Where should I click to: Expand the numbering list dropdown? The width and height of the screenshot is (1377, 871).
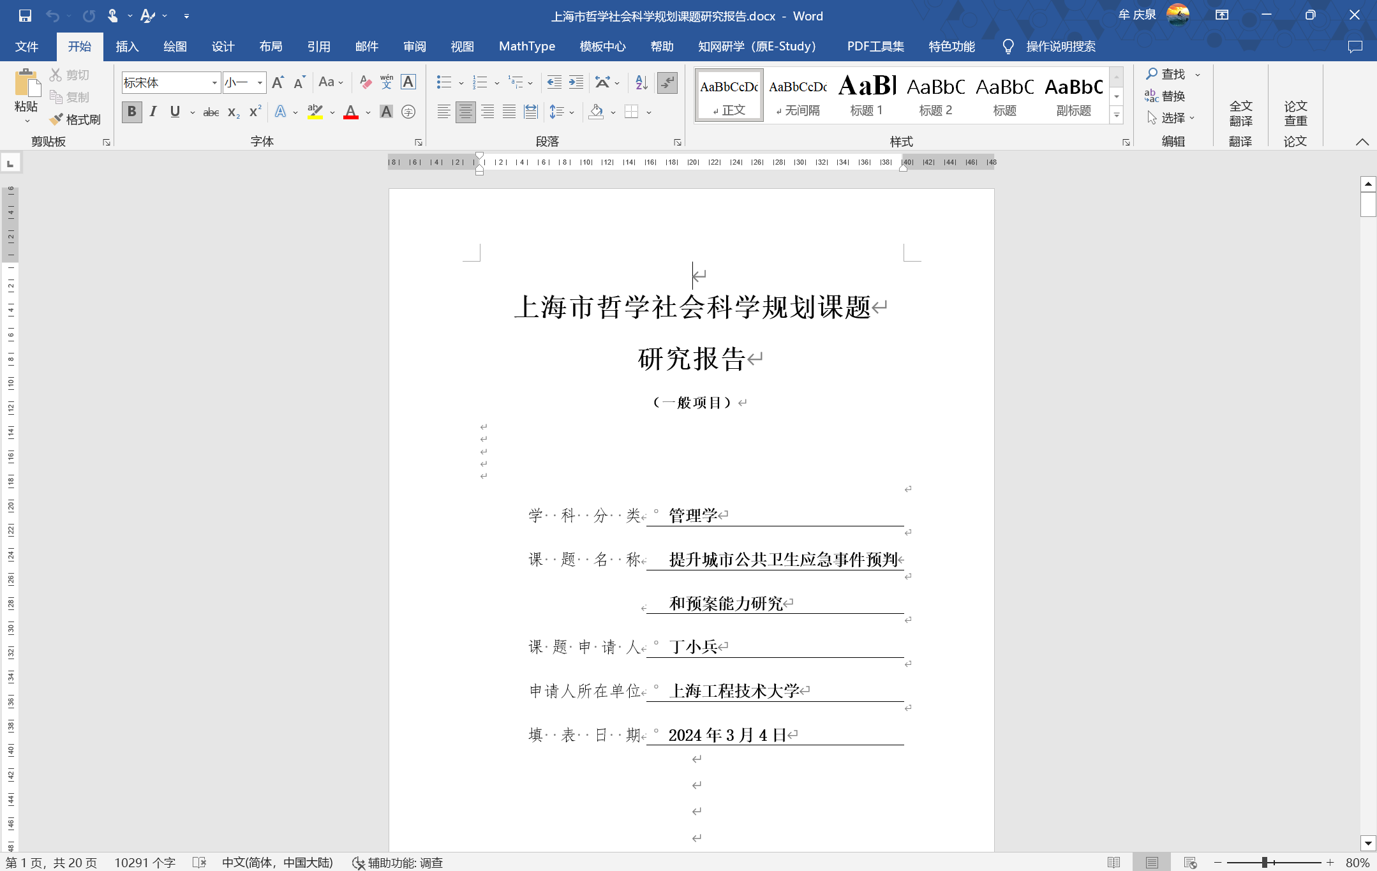click(x=497, y=83)
